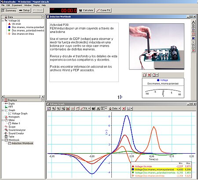Open the Experiment menu
Viewport: 198px width, 180px height.
[17, 5]
